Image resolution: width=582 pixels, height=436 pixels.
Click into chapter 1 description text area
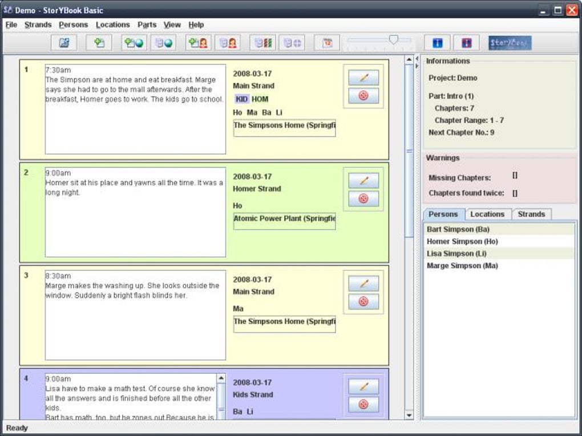pyautogui.click(x=135, y=109)
